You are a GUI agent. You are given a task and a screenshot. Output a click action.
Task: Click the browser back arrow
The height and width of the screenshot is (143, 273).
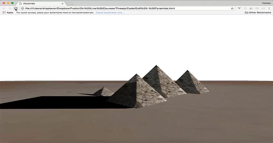coord(4,8)
